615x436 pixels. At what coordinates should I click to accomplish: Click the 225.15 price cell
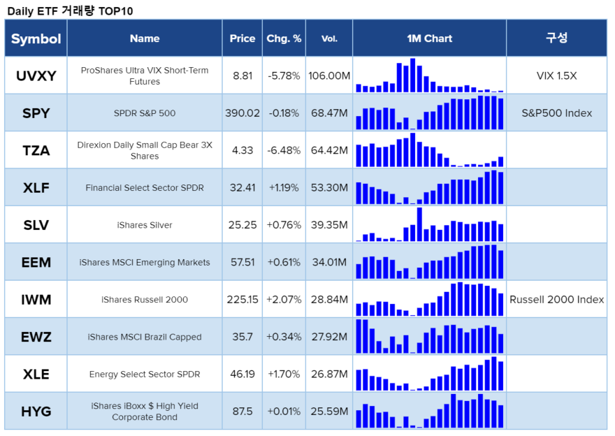click(x=242, y=300)
